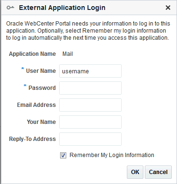Click the Reply-To Address input box
Screen dimensions: 177x184
90,139
